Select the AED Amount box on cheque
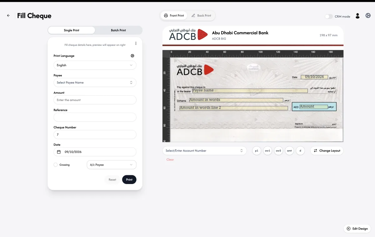 click(x=314, y=107)
